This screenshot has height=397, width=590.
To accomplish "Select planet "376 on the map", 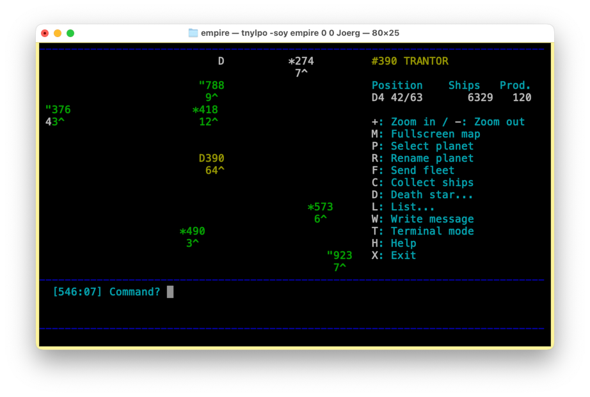I will (x=58, y=109).
